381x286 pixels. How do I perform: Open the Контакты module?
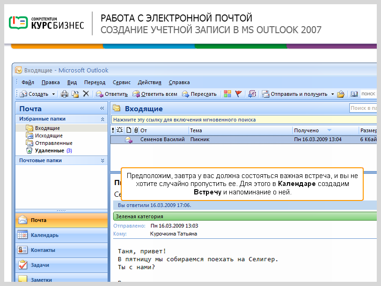(x=61, y=250)
